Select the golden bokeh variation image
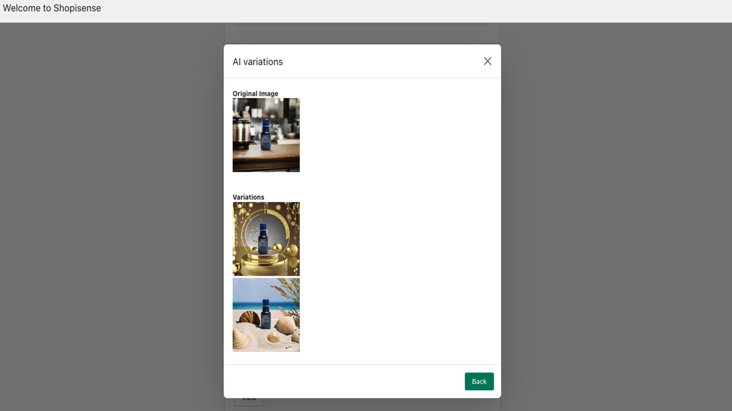The height and width of the screenshot is (411, 732). coord(266,239)
